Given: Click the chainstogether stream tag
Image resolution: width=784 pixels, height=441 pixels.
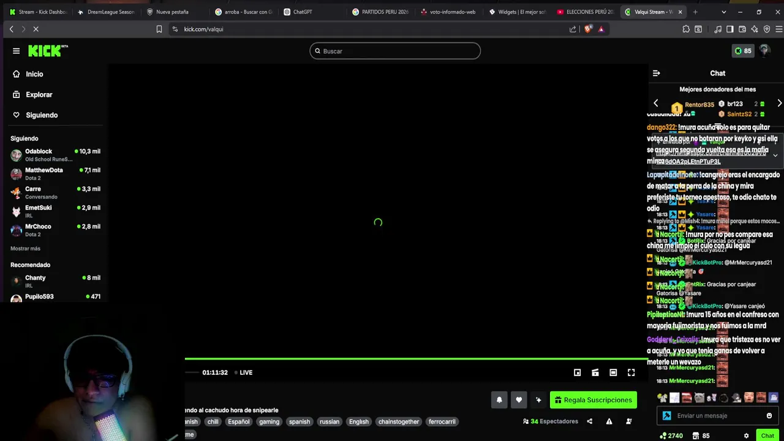Looking at the screenshot, I should [x=399, y=421].
